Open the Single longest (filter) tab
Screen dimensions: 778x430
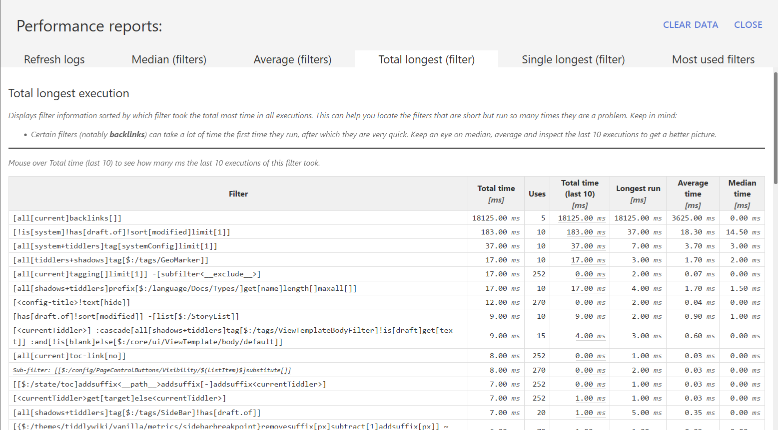coord(573,59)
